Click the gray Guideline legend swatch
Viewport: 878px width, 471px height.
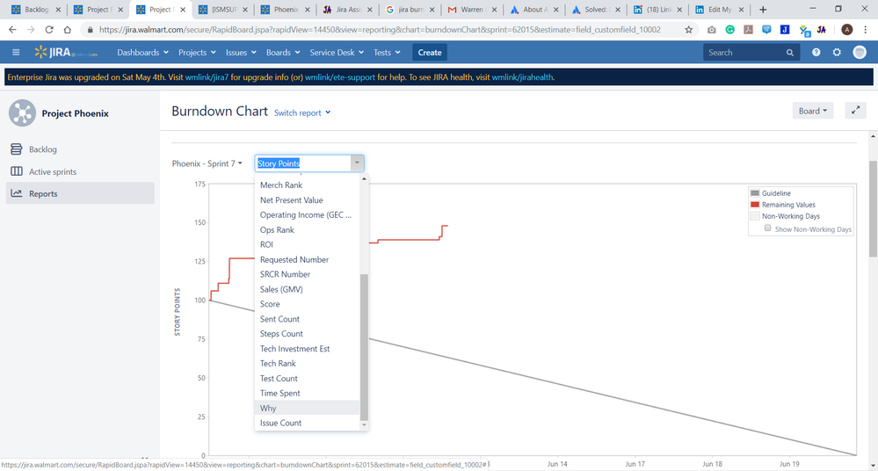pos(755,192)
